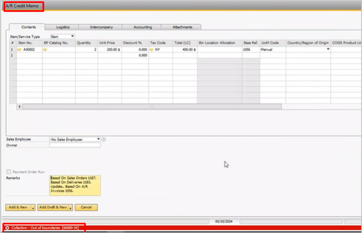Click into the Owner input field

75,145
